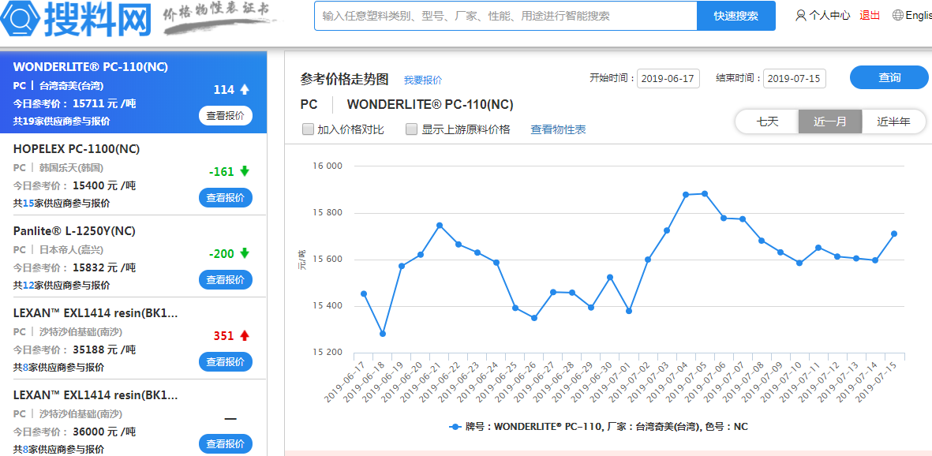Screen dimensions: 932x456
Task: Click the green down arrow beside -161
Action: pyautogui.click(x=245, y=171)
